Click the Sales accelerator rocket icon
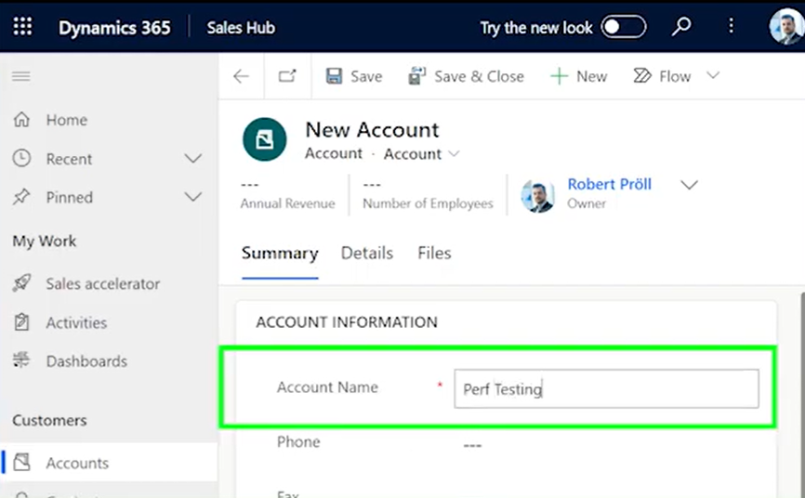The height and width of the screenshot is (498, 805). point(21,282)
